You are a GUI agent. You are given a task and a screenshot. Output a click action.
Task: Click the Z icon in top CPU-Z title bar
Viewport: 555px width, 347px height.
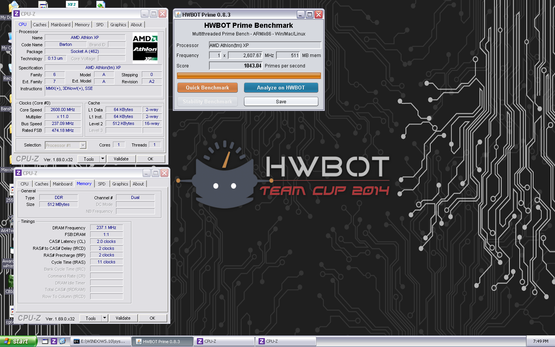pos(17,14)
